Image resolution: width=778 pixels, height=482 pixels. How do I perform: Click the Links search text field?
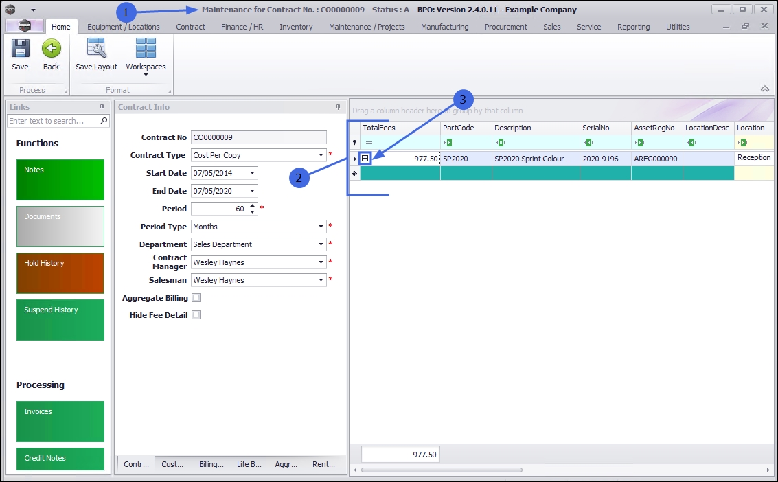(x=54, y=121)
